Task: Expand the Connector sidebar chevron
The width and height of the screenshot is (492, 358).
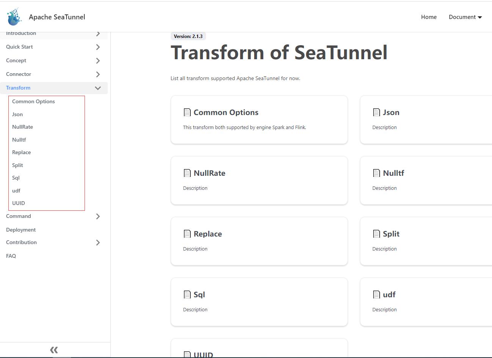Action: pyautogui.click(x=98, y=74)
